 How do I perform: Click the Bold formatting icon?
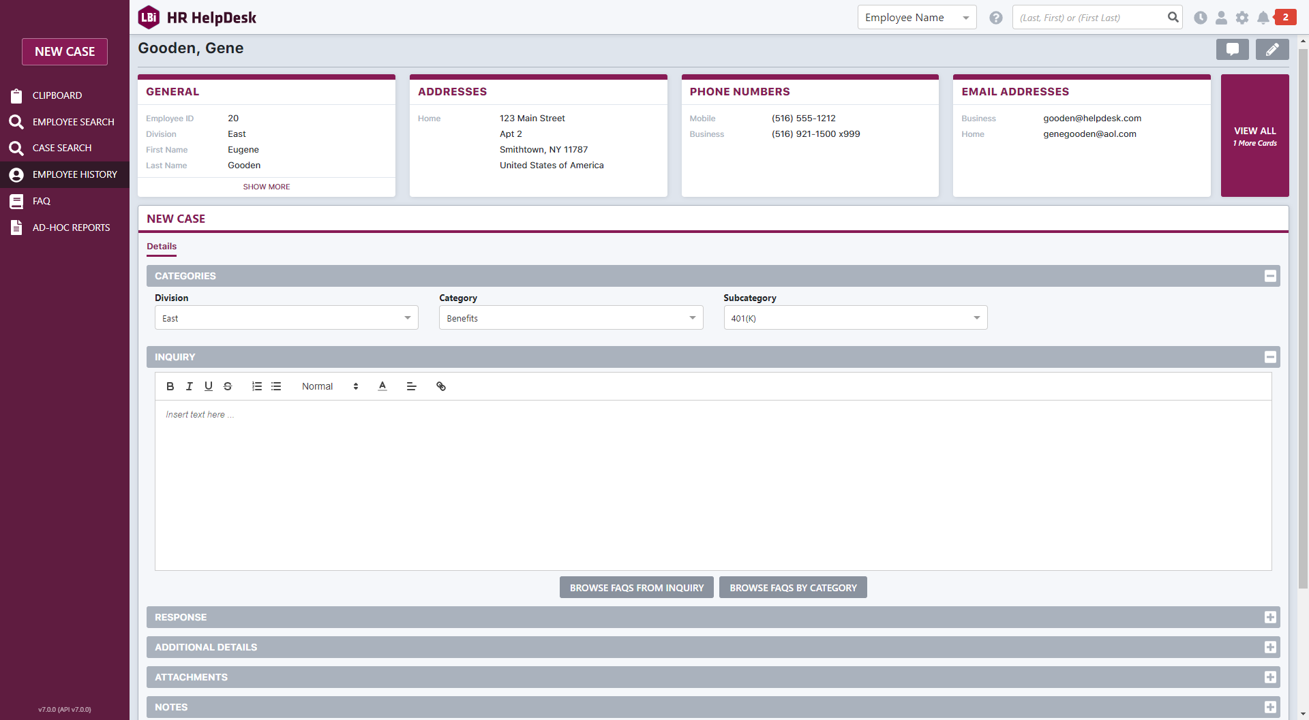click(x=170, y=386)
